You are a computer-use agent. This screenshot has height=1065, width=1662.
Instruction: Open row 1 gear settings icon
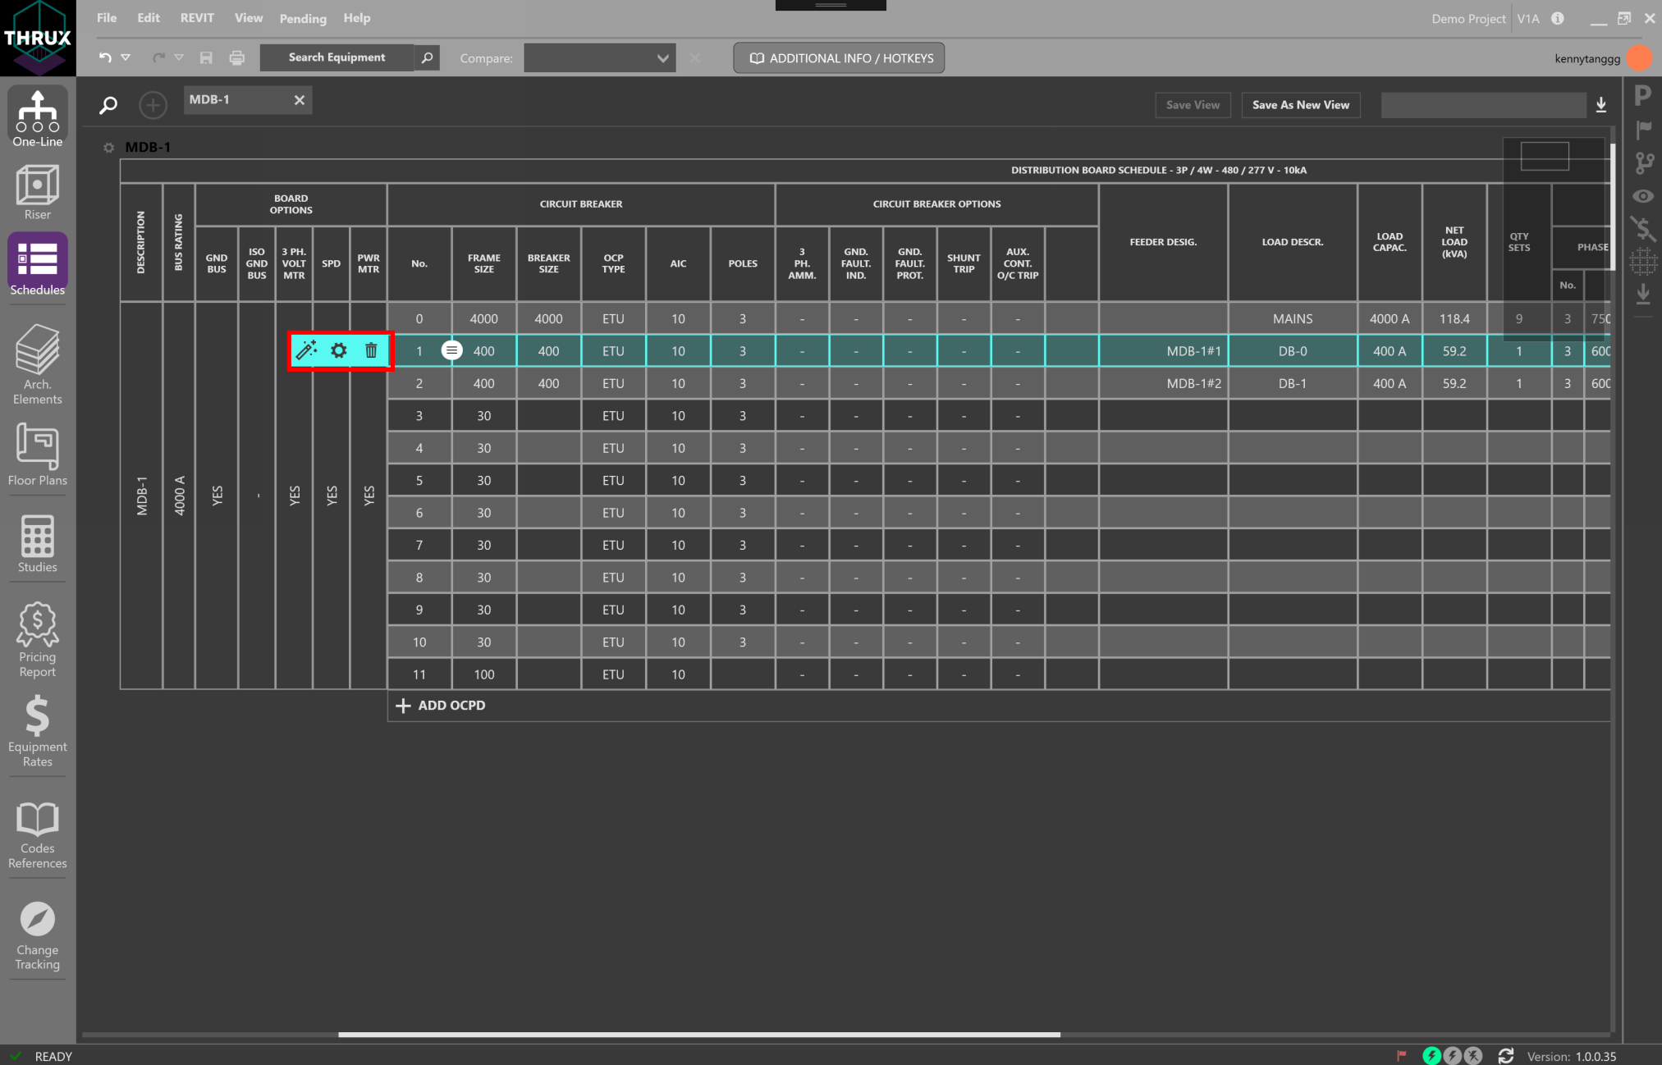pos(339,350)
